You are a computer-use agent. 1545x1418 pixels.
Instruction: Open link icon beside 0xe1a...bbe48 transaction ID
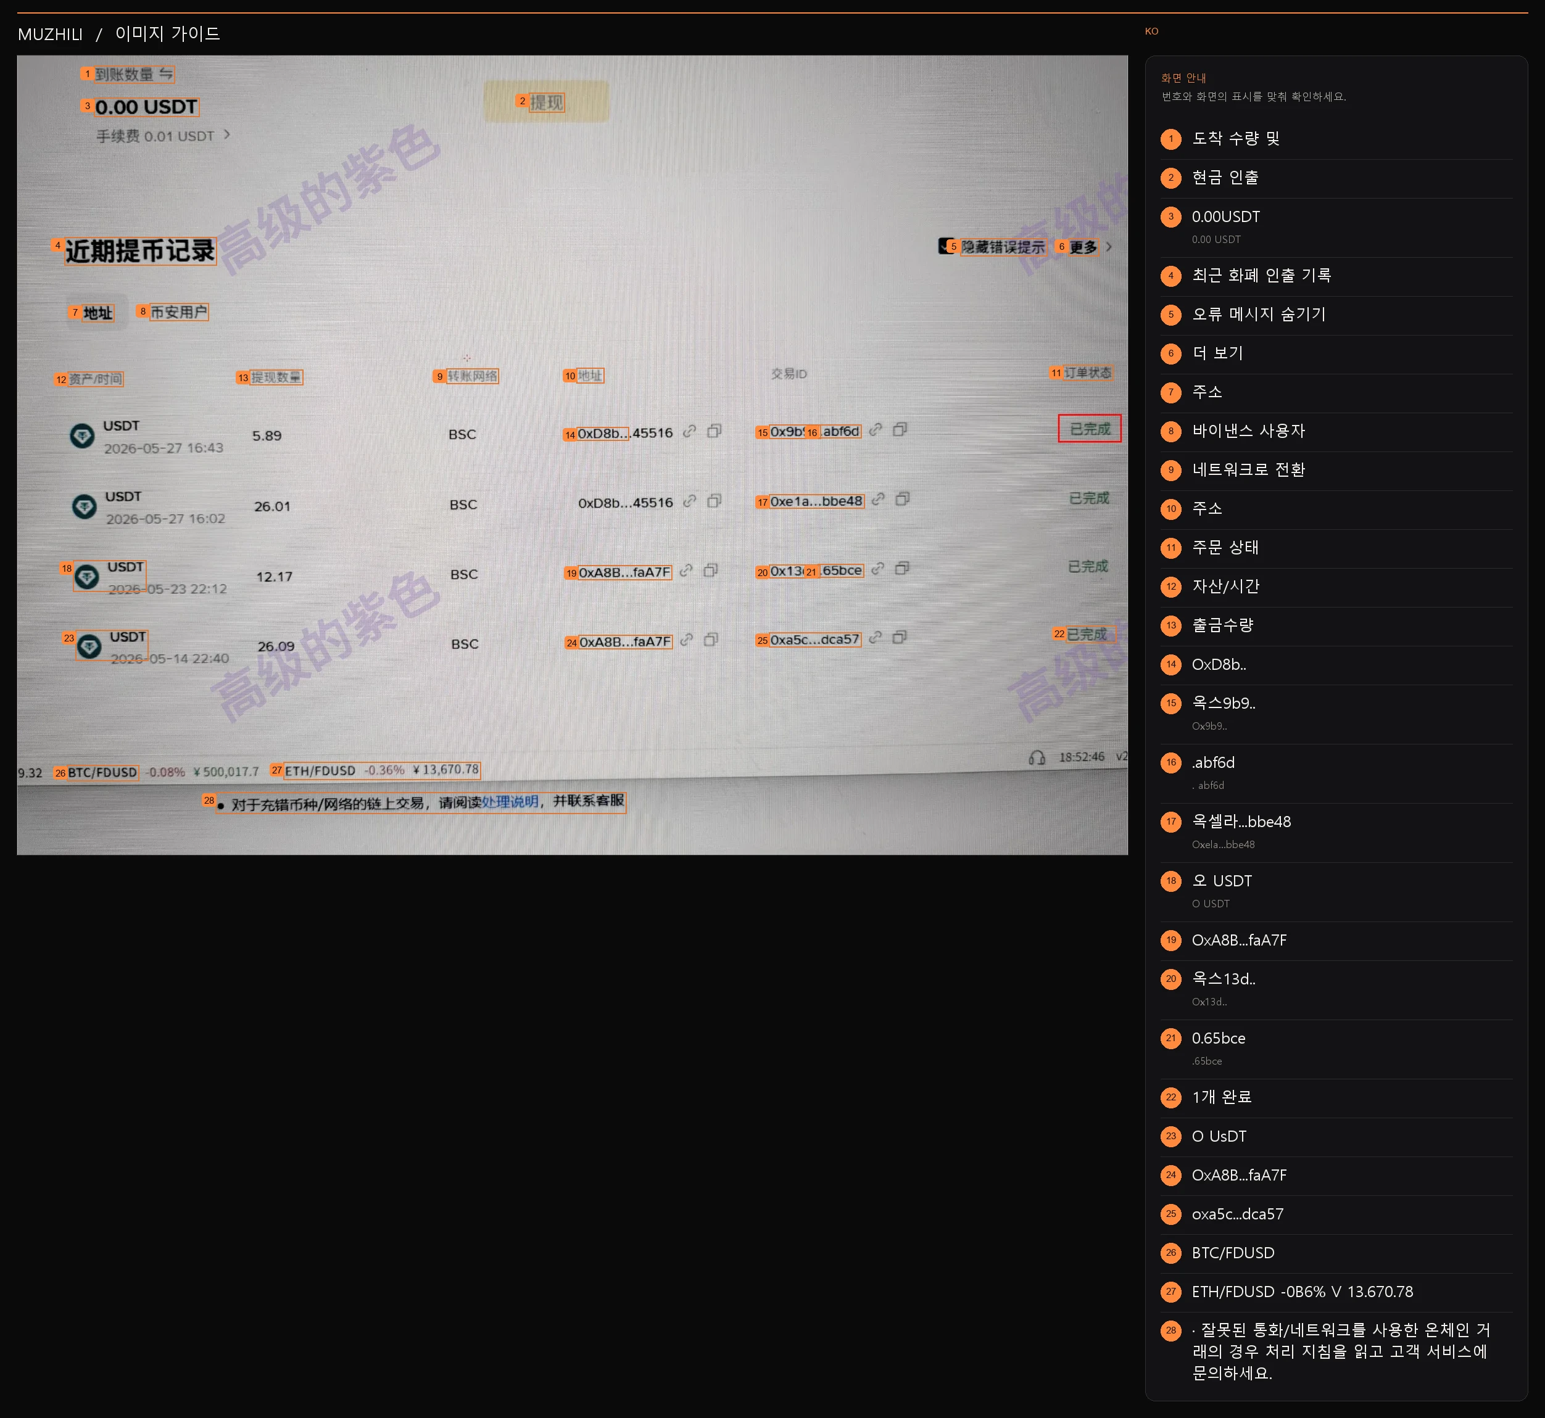coord(878,500)
